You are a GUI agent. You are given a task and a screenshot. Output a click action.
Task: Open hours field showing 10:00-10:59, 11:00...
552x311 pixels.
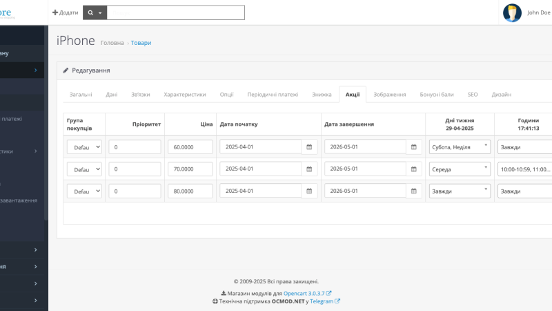[x=524, y=169]
